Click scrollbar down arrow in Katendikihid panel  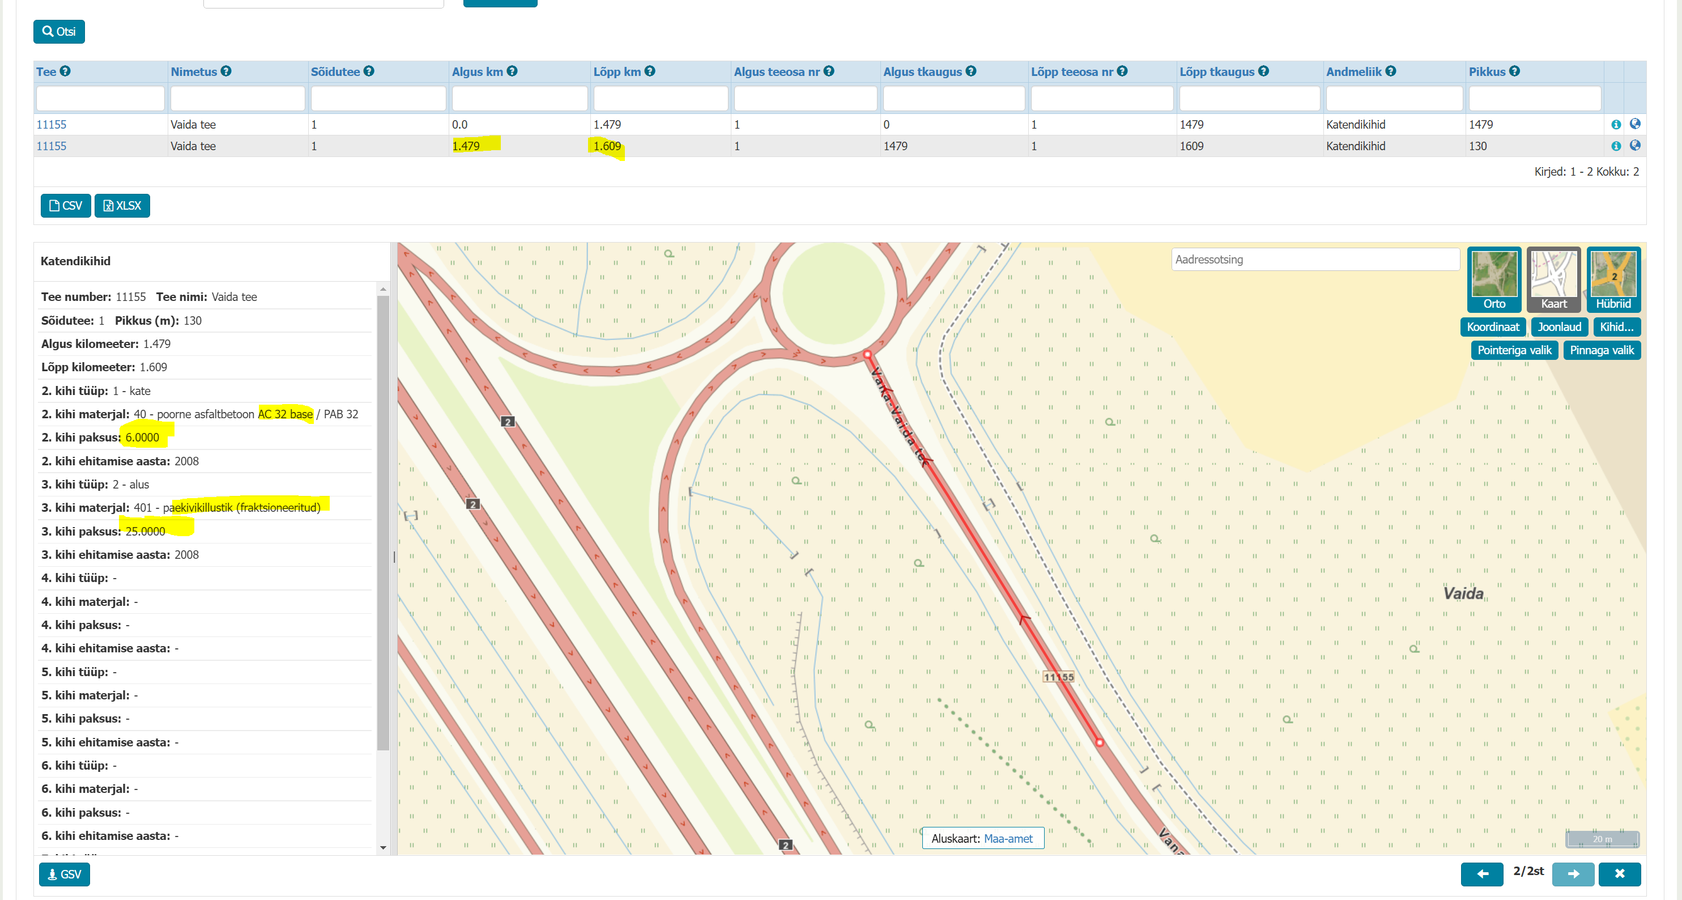[384, 848]
